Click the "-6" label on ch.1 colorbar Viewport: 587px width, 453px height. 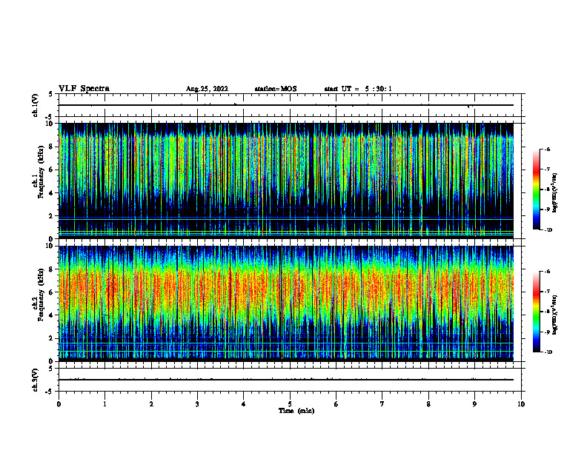point(547,150)
